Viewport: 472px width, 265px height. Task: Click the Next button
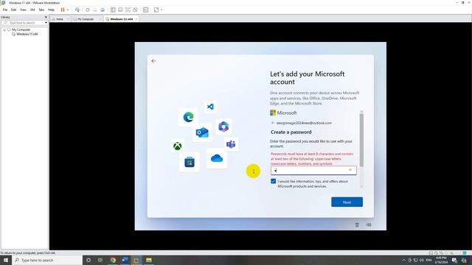(347, 202)
